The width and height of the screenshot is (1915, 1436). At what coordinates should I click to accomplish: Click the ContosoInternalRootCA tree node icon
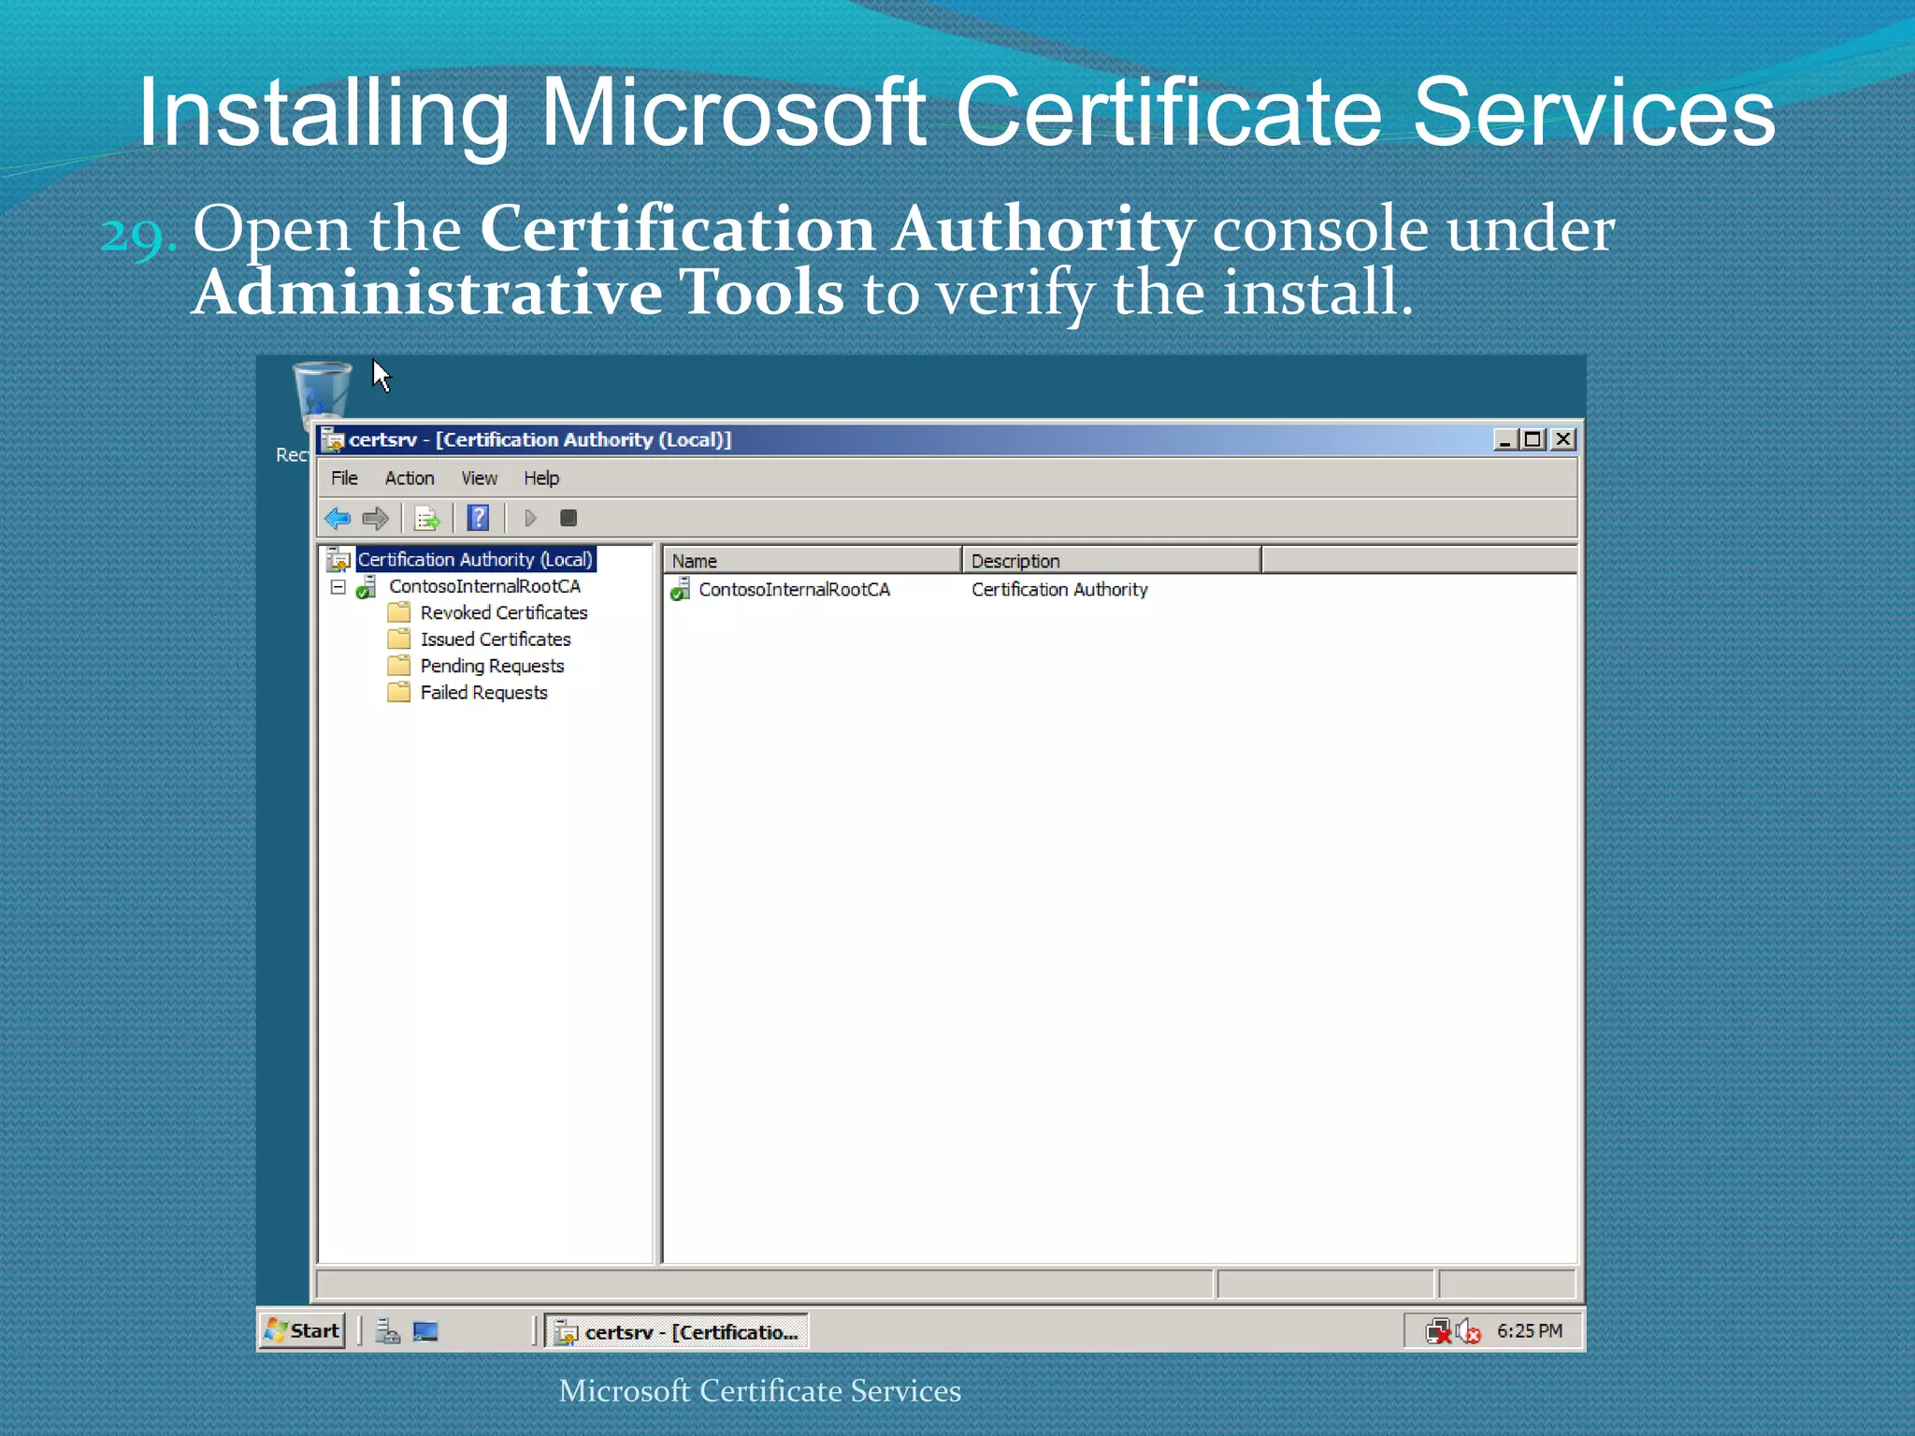click(x=367, y=586)
